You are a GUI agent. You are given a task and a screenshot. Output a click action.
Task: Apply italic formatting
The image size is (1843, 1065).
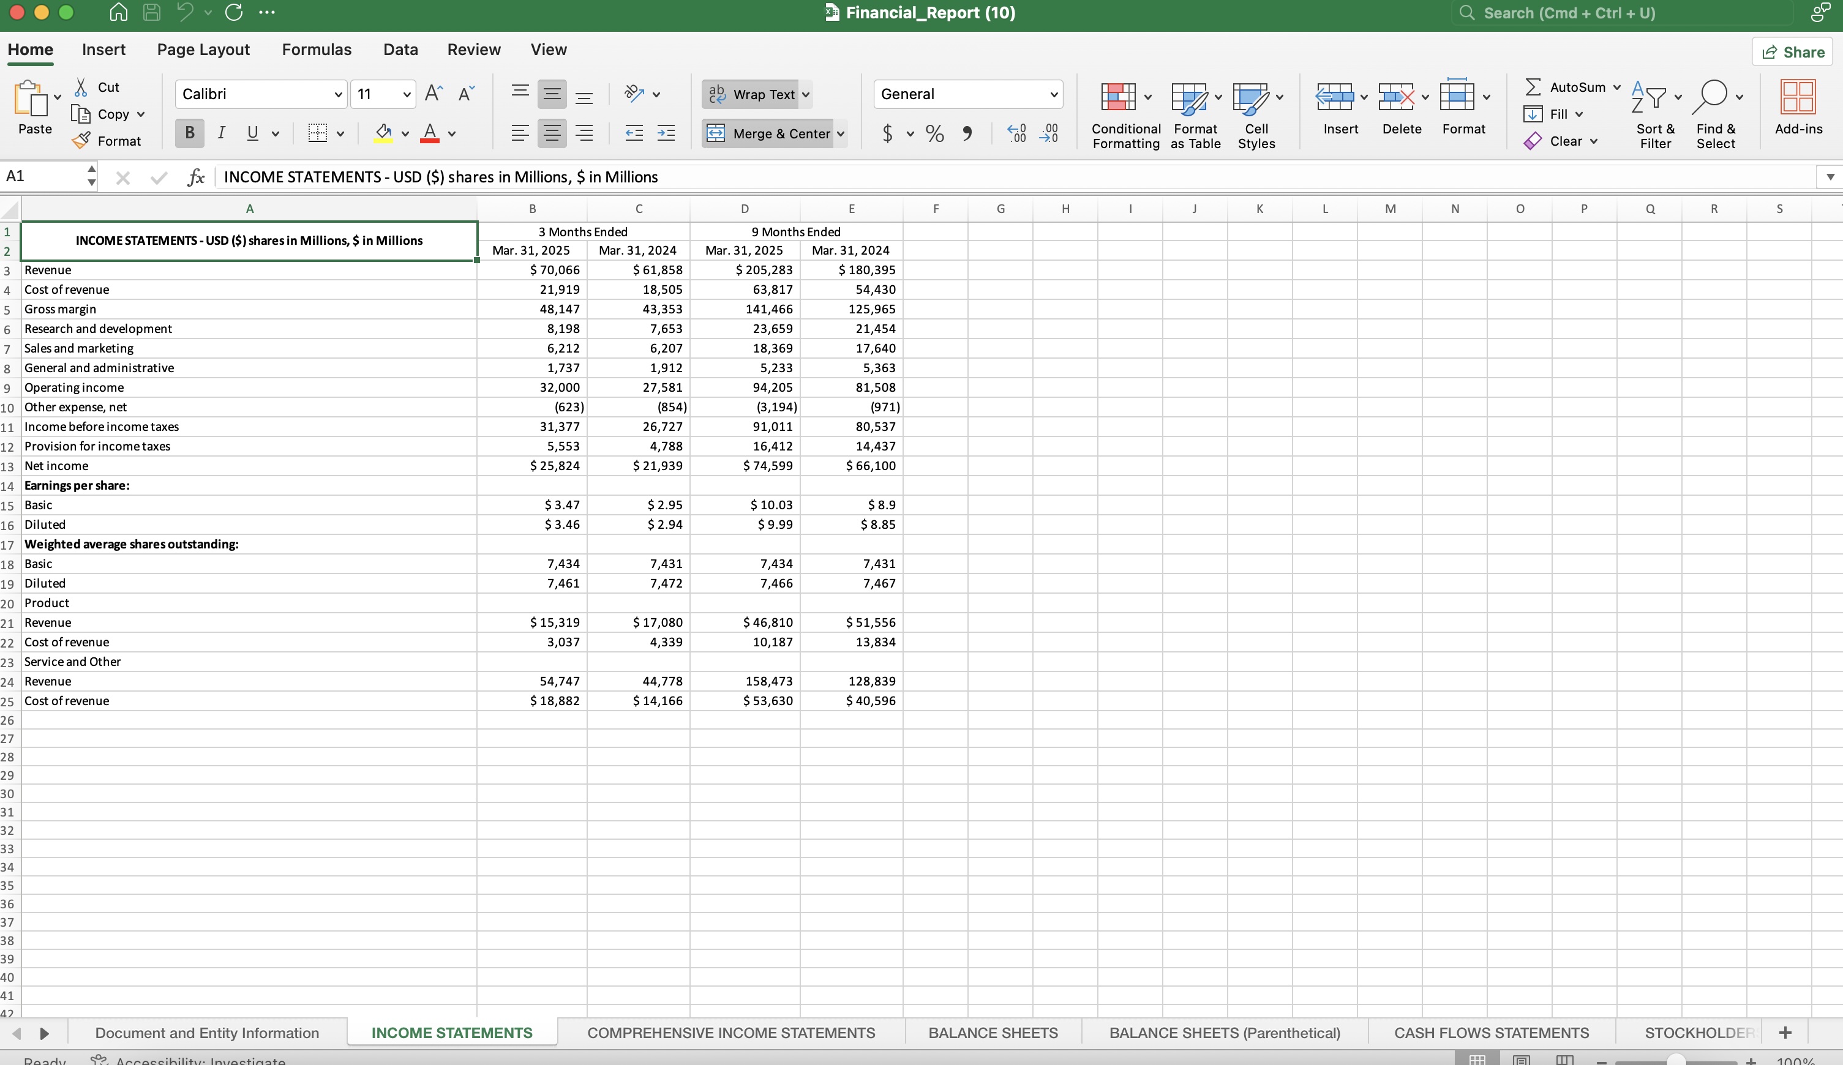(222, 133)
